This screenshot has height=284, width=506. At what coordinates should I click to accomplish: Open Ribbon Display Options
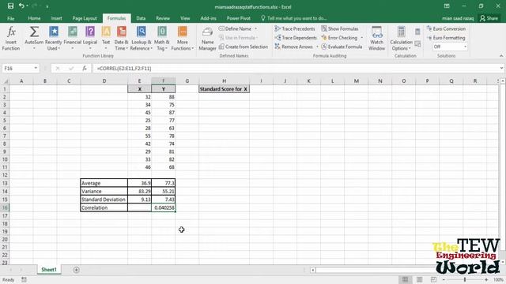tap(447, 6)
